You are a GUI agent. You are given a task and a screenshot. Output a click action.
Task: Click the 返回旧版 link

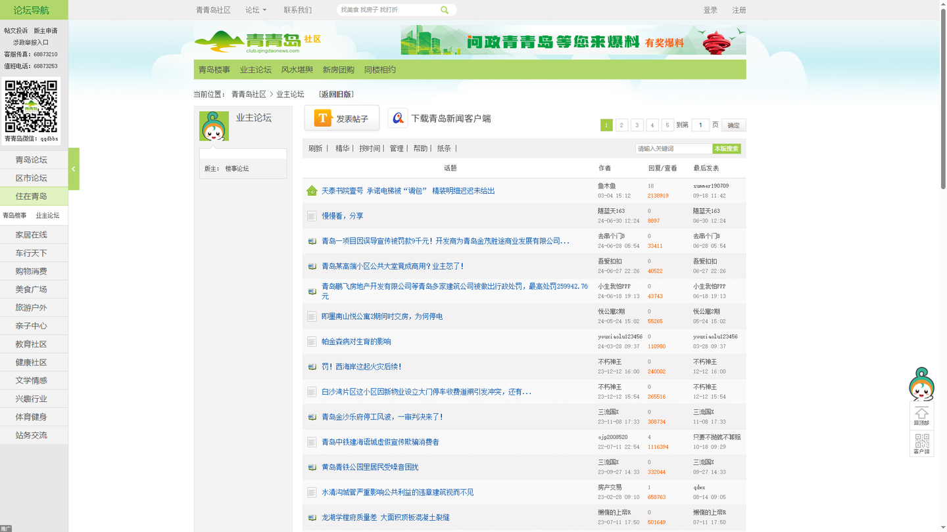336,95
